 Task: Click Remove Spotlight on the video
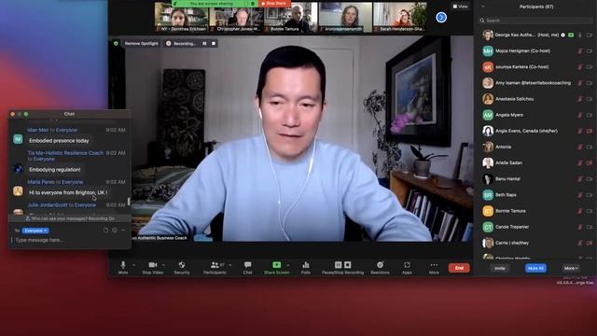click(141, 44)
